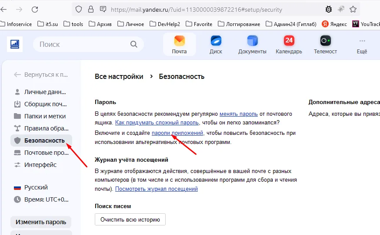Screen dimensions: 380x235
Task: Click the browser address bar URL
Action: 196,10
